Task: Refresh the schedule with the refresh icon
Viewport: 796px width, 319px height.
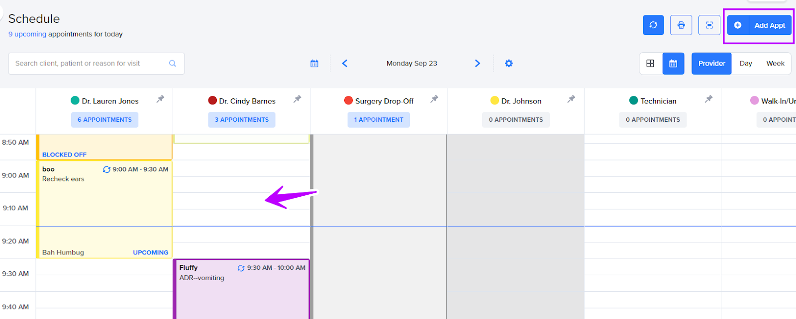Action: tap(653, 25)
